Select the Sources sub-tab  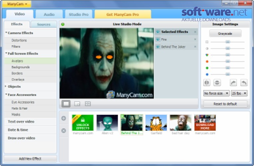pyautogui.click(x=44, y=25)
